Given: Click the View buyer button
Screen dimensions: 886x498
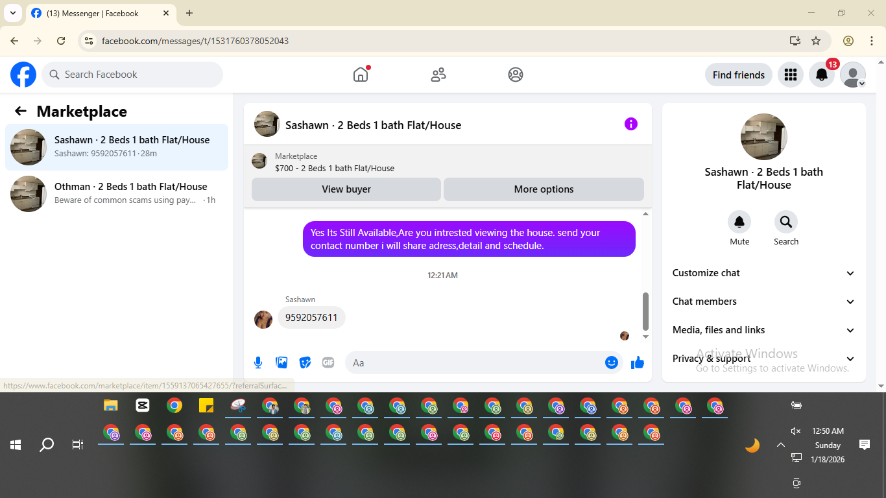Looking at the screenshot, I should pyautogui.click(x=346, y=189).
